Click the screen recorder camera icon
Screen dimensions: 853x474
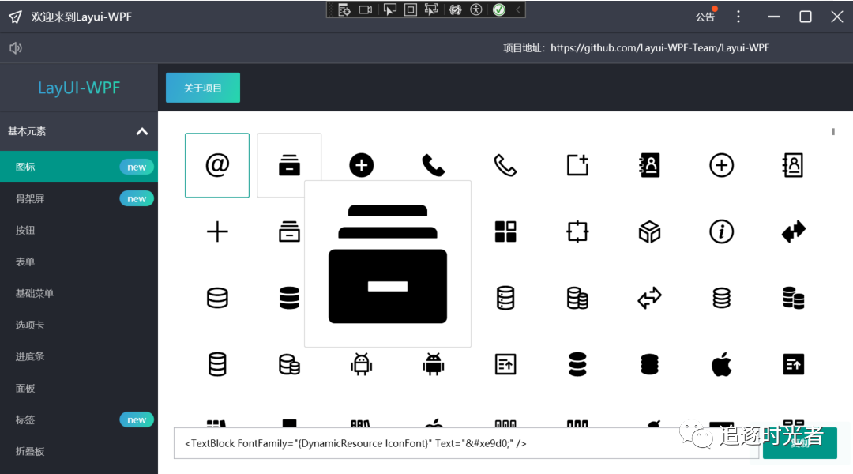click(366, 10)
